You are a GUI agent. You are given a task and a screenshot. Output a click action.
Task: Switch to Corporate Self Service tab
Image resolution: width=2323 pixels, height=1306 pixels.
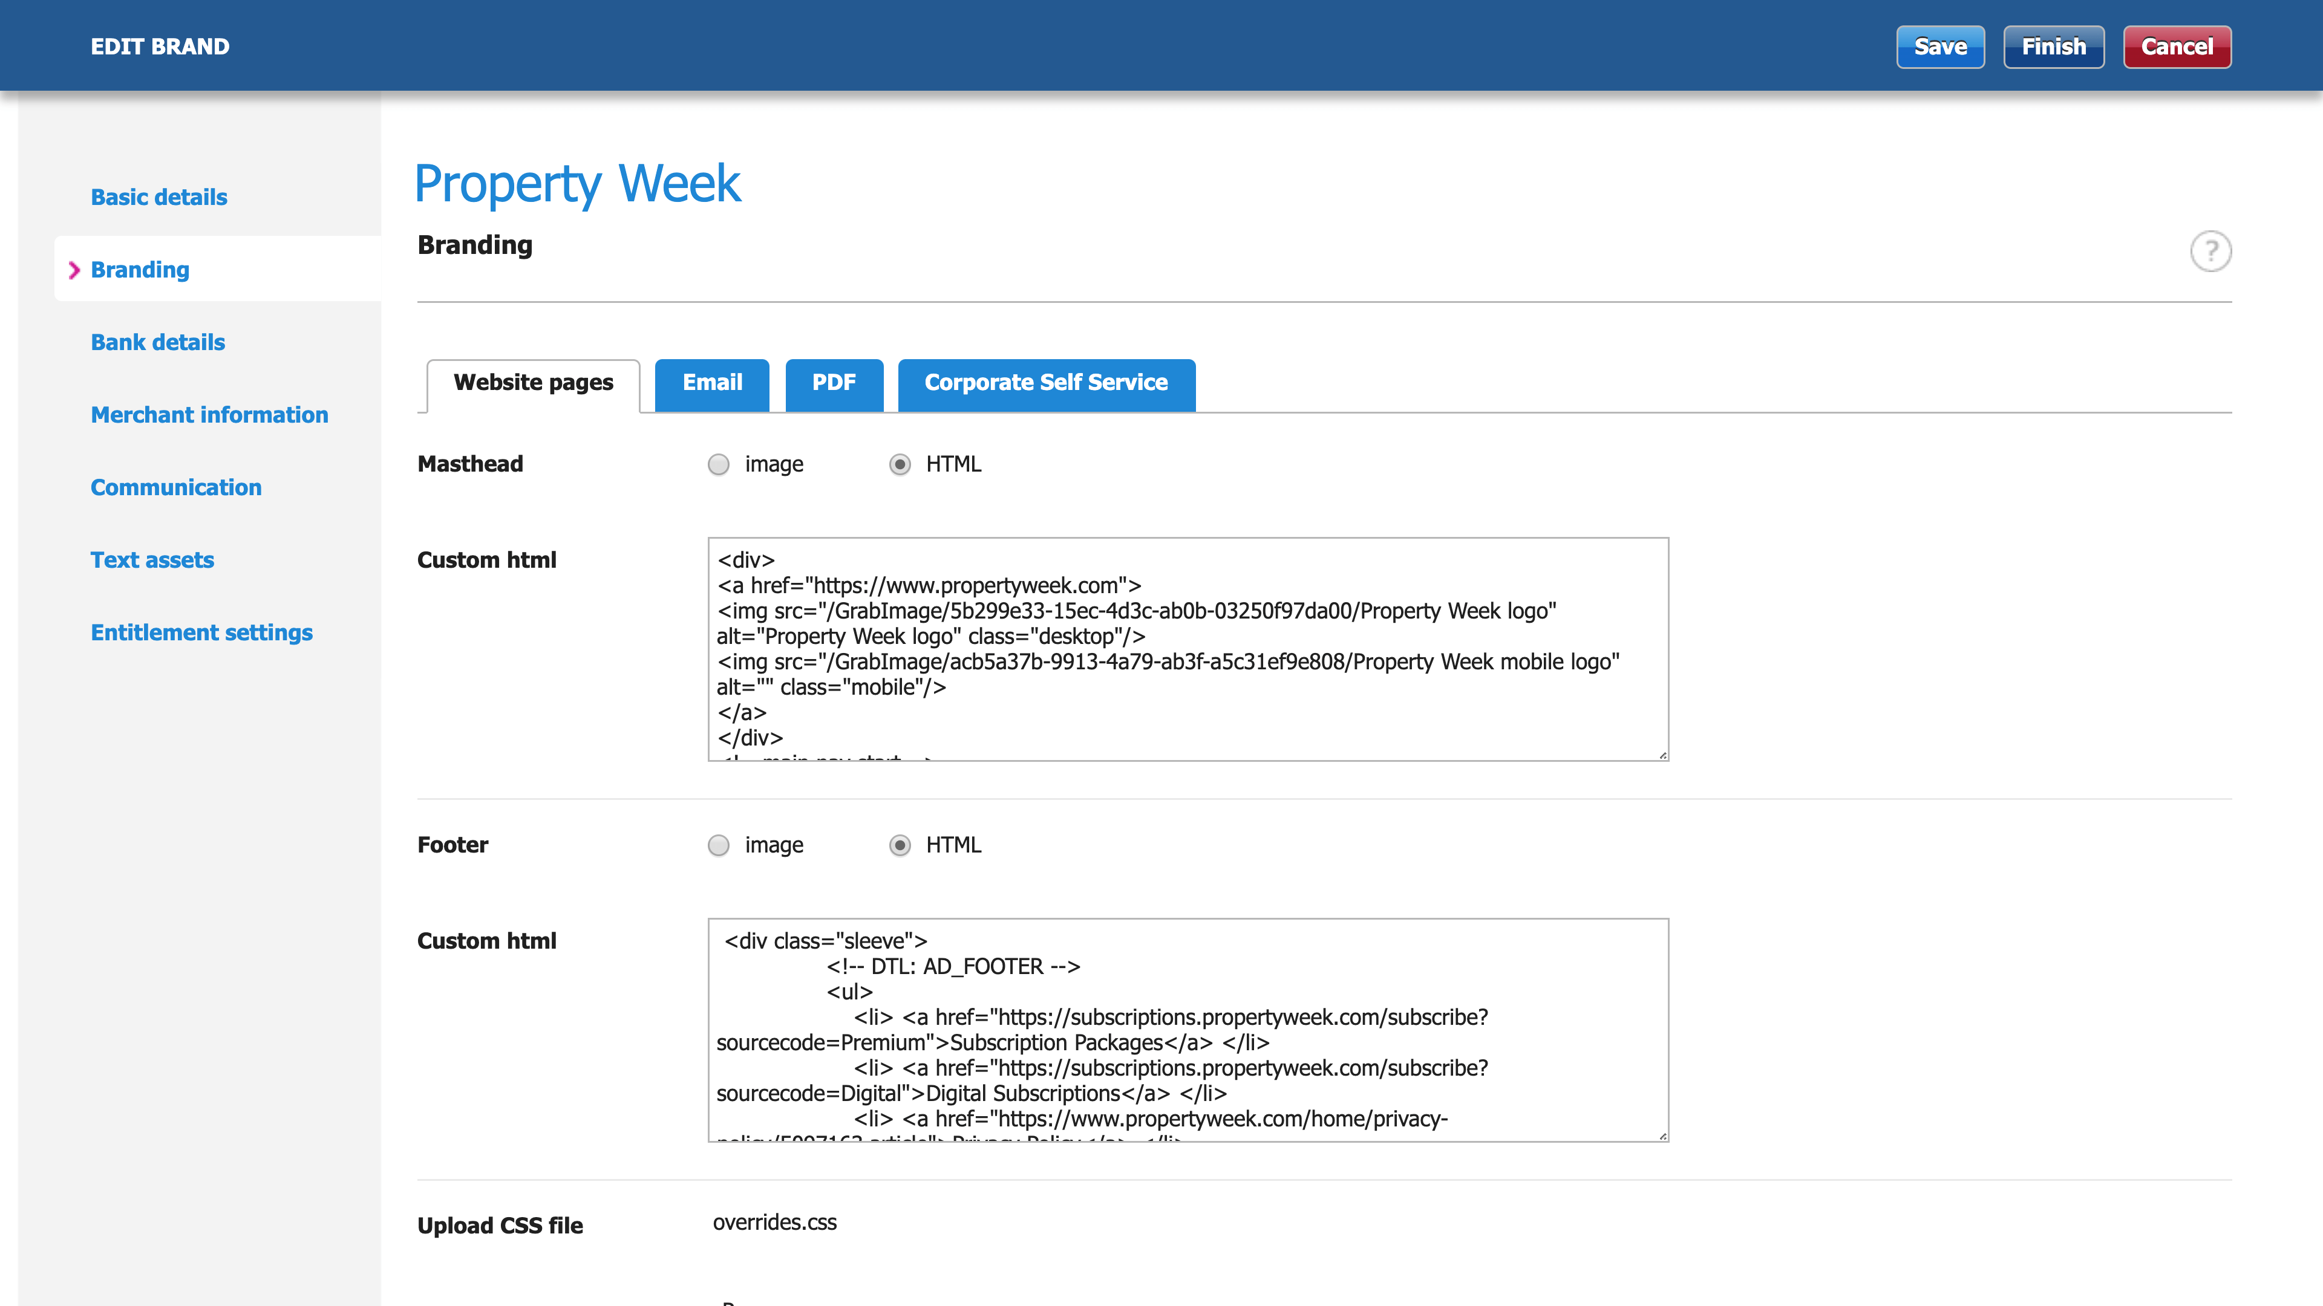(x=1046, y=383)
